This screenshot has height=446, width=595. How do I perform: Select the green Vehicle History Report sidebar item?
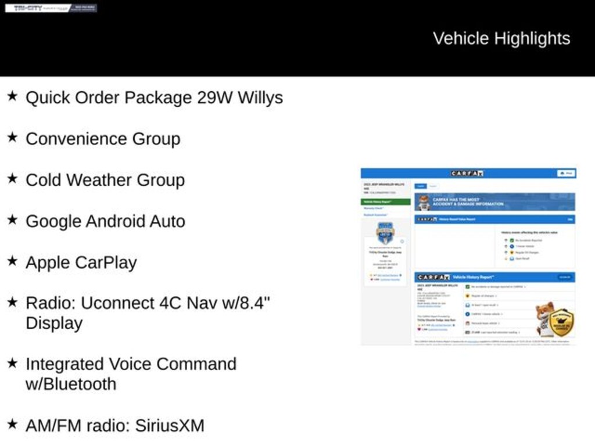(x=386, y=202)
